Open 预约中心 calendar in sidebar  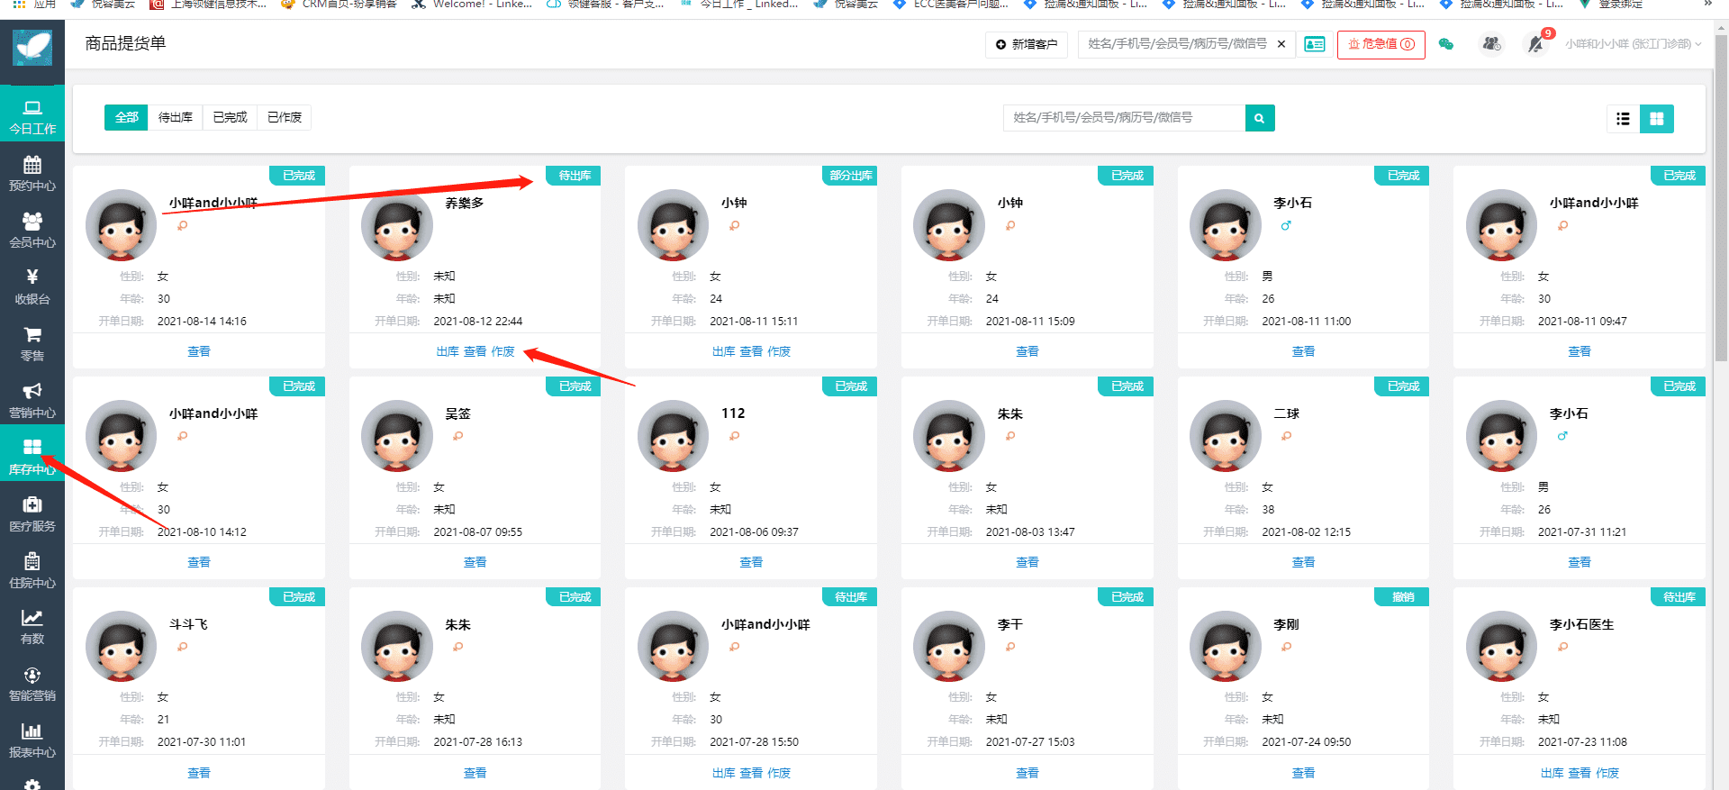click(x=32, y=173)
